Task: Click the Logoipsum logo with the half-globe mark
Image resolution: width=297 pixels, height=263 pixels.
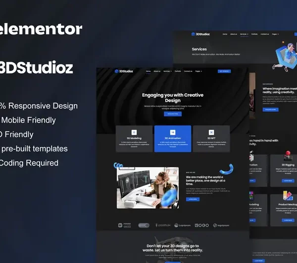Action: tap(182, 225)
